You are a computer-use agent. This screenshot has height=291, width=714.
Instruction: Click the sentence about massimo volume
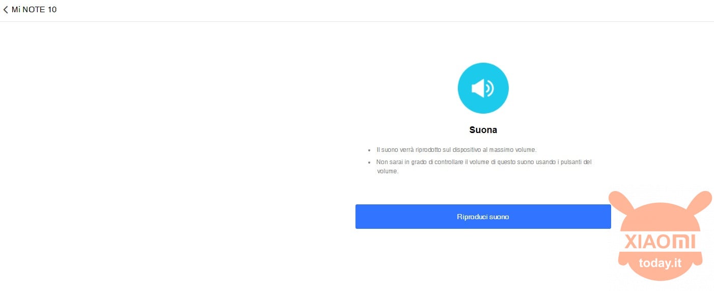[x=457, y=150]
